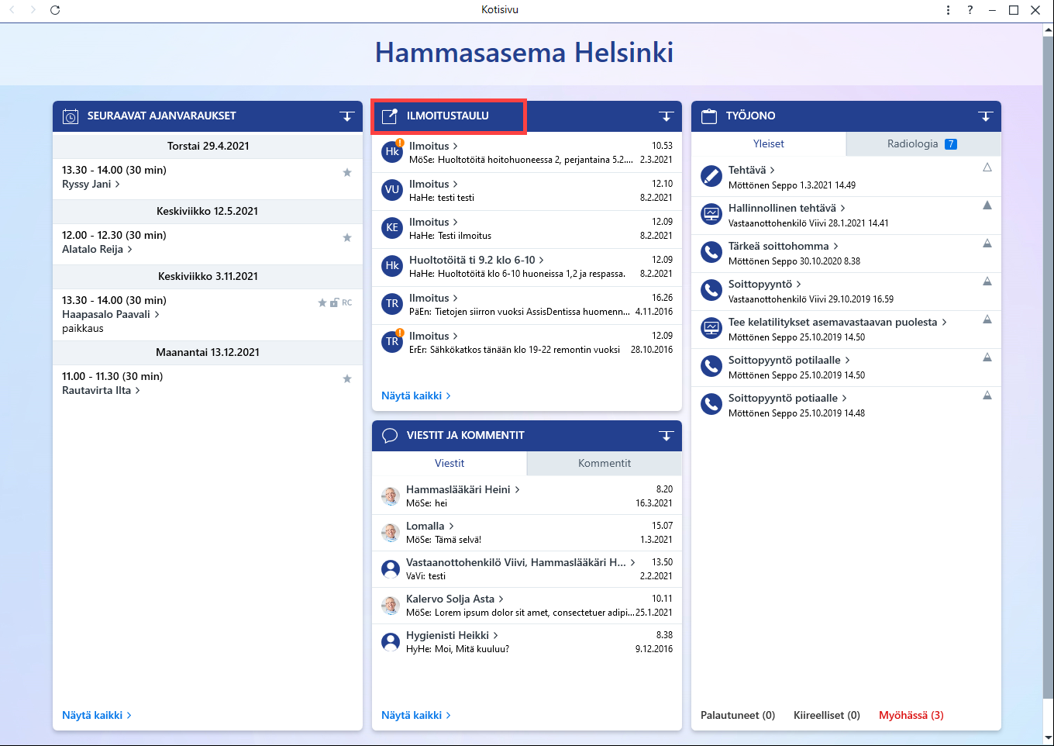Click the Hk avatar for Huoltotöitä ti 9.2
Screen dimensions: 1054x746
pos(392,266)
